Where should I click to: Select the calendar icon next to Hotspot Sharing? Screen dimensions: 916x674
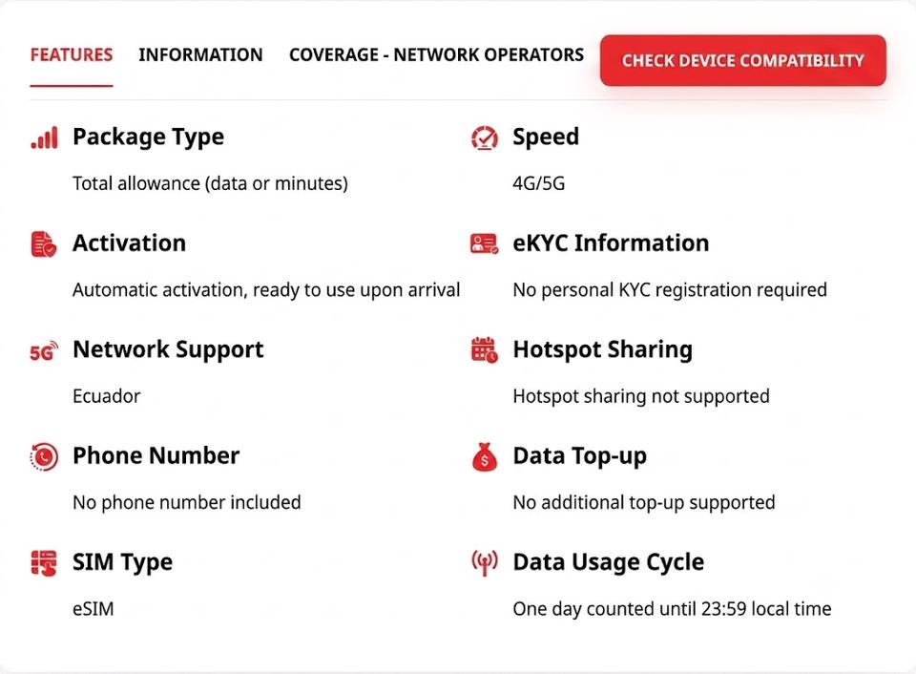click(485, 350)
